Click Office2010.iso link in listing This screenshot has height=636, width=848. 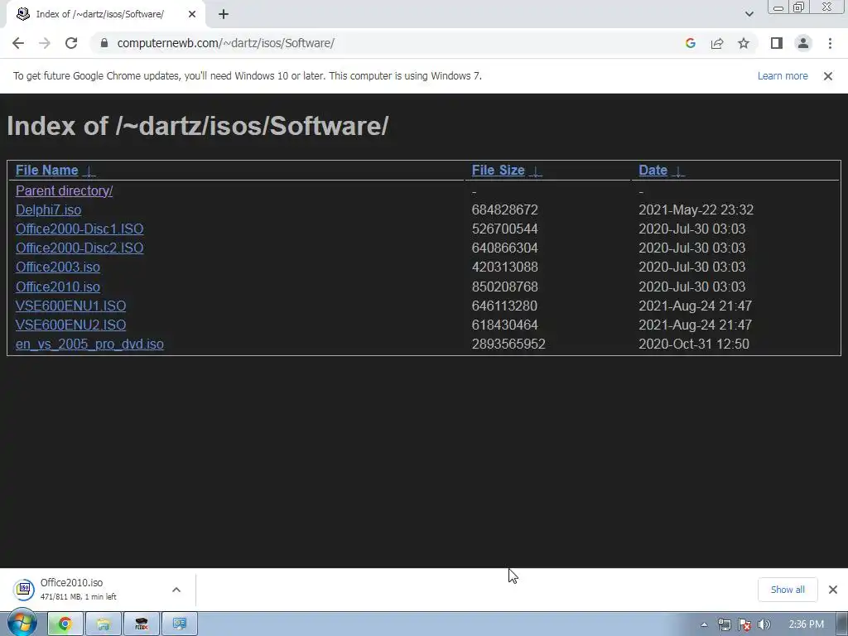58,287
